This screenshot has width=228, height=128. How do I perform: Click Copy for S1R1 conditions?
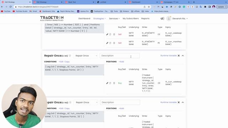tap(67, 62)
